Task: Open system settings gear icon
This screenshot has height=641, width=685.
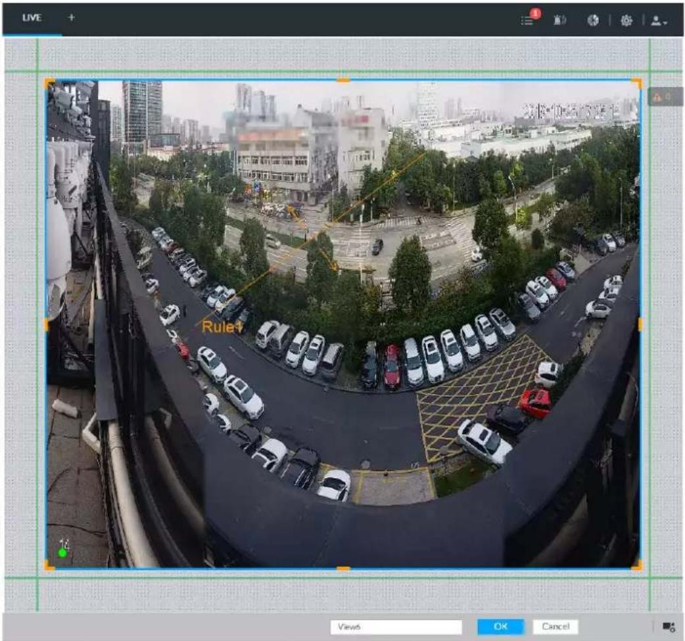Action: pos(626,20)
